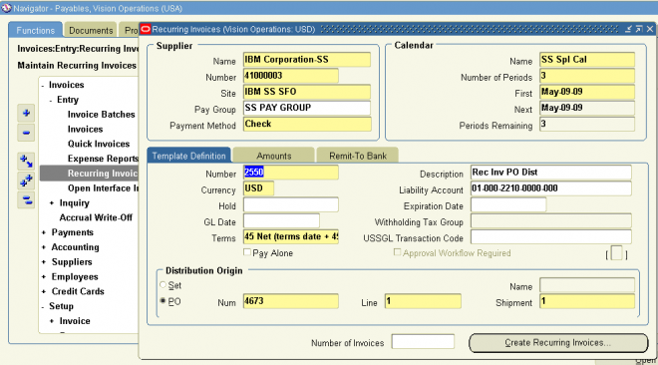Click the Supplier Name field

307,60
